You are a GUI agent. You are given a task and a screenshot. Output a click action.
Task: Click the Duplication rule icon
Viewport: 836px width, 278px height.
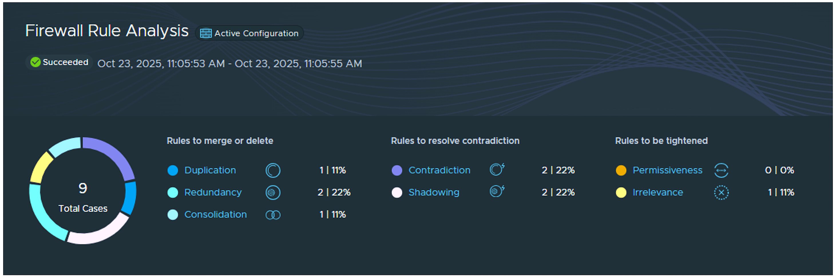coord(273,171)
